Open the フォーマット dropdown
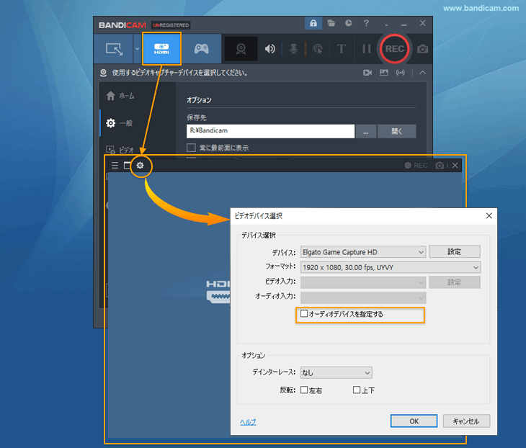 click(391, 267)
